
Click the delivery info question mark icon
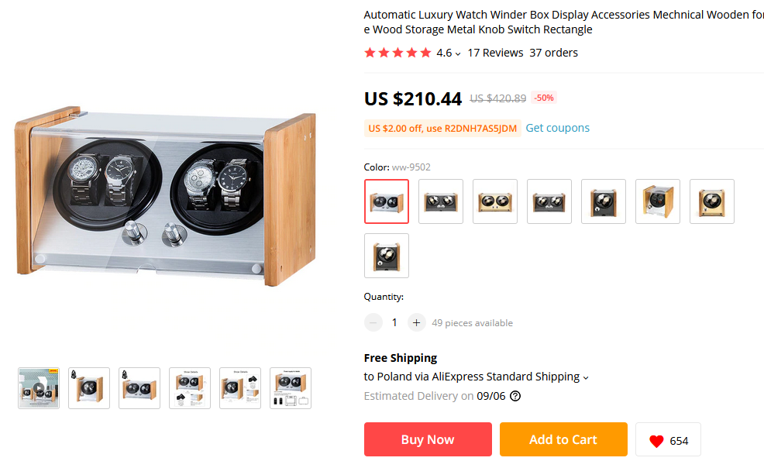click(515, 396)
